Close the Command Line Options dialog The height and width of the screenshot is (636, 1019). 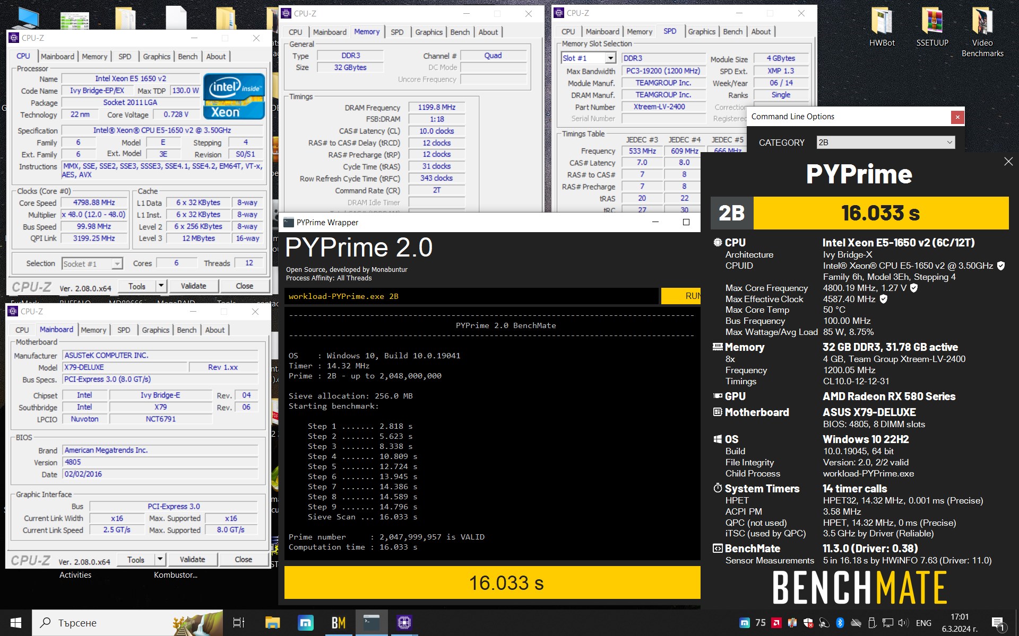point(957,117)
